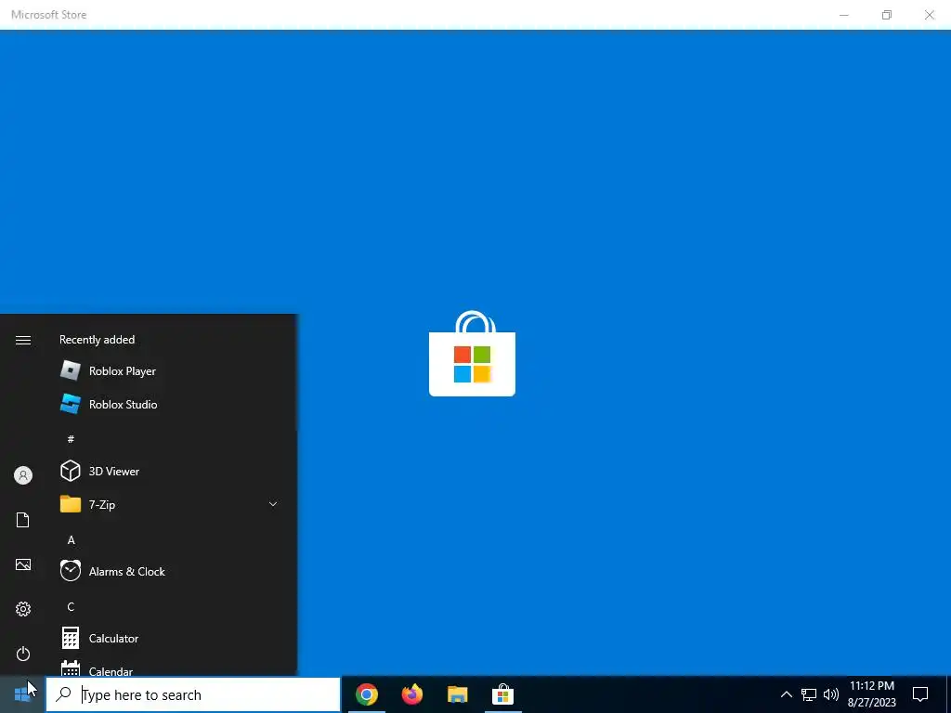The height and width of the screenshot is (713, 951).
Task: Open the network status tray icon
Action: click(x=809, y=694)
